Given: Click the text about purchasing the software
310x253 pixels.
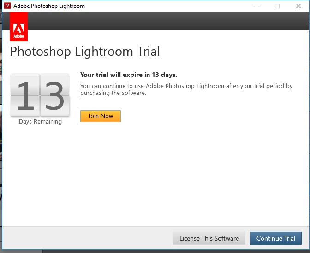Looking at the screenshot, I should point(186,89).
